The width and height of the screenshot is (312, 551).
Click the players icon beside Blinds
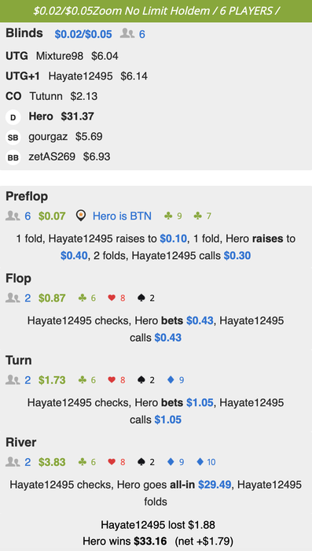coord(127,34)
